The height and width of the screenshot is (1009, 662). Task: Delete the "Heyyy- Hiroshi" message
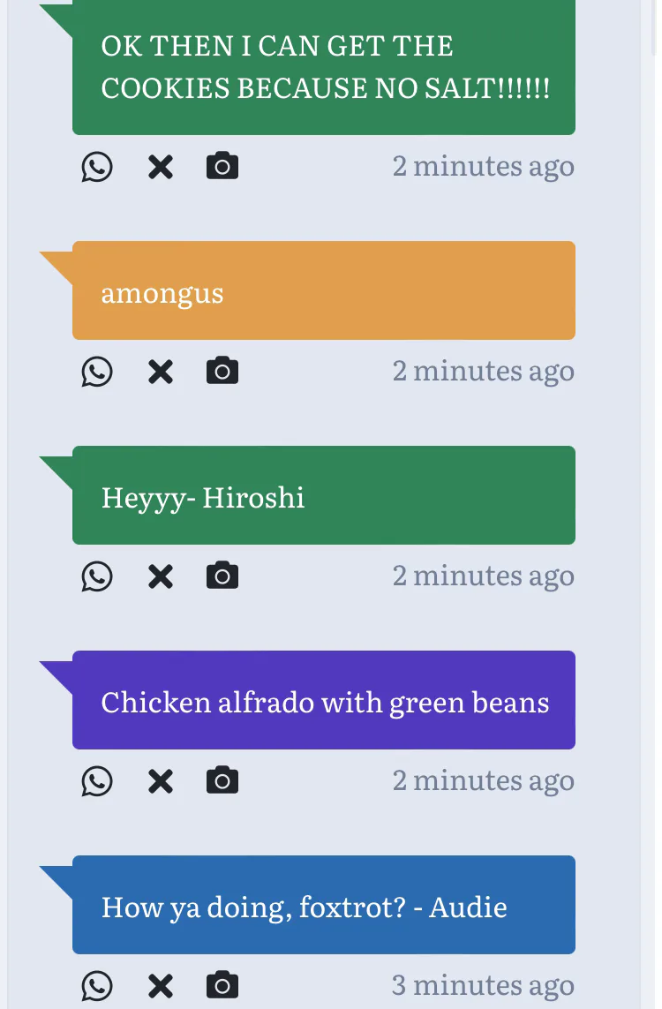(x=160, y=576)
